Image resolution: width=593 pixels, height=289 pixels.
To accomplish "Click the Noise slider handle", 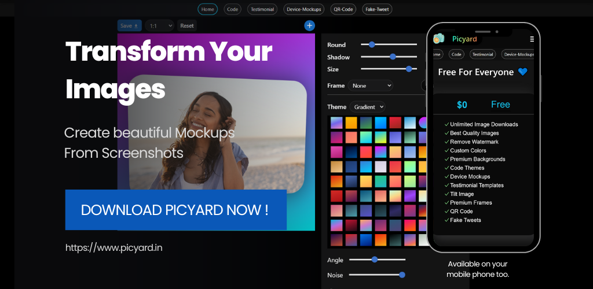I will pyautogui.click(x=402, y=275).
